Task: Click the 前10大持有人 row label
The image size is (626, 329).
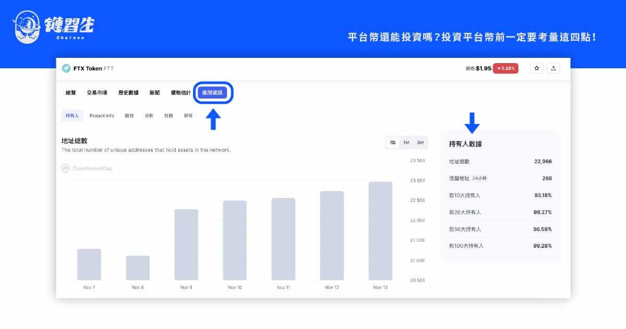Action: [465, 196]
